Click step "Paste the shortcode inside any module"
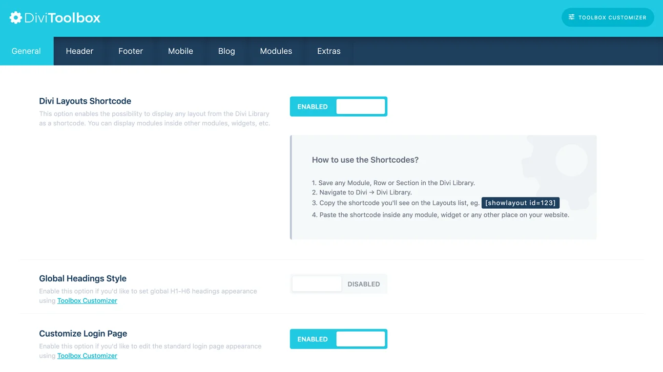 pos(441,215)
